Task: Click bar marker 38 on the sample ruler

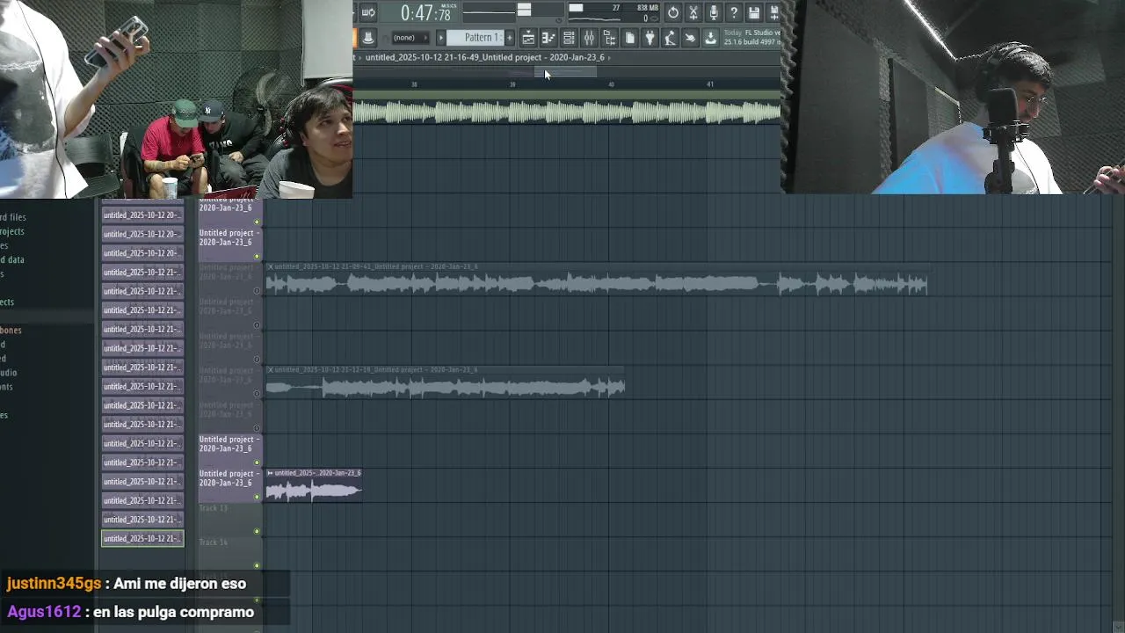Action: tap(414, 84)
